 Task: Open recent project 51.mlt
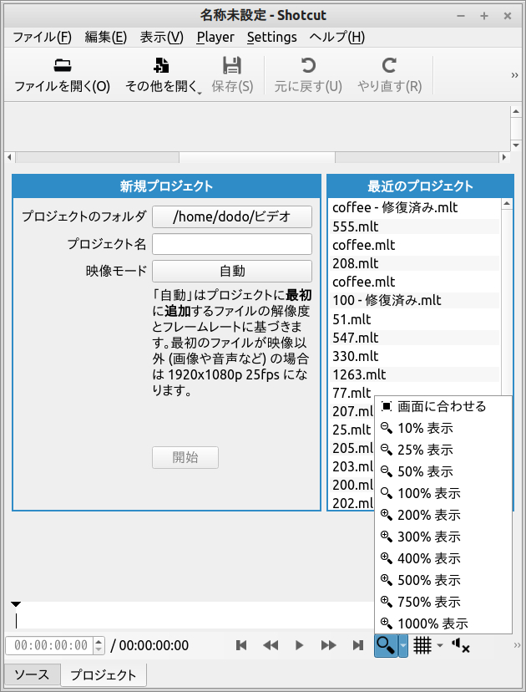pyautogui.click(x=413, y=319)
